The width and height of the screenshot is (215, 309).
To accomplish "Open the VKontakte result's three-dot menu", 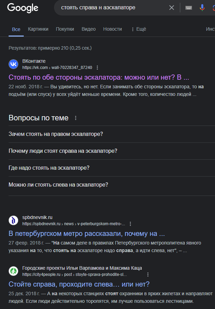I will point(97,68).
